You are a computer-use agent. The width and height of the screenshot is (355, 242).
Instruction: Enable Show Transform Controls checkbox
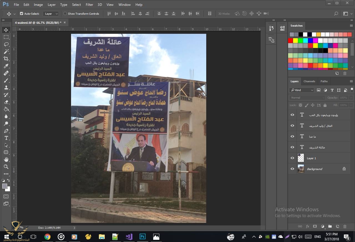65,14
